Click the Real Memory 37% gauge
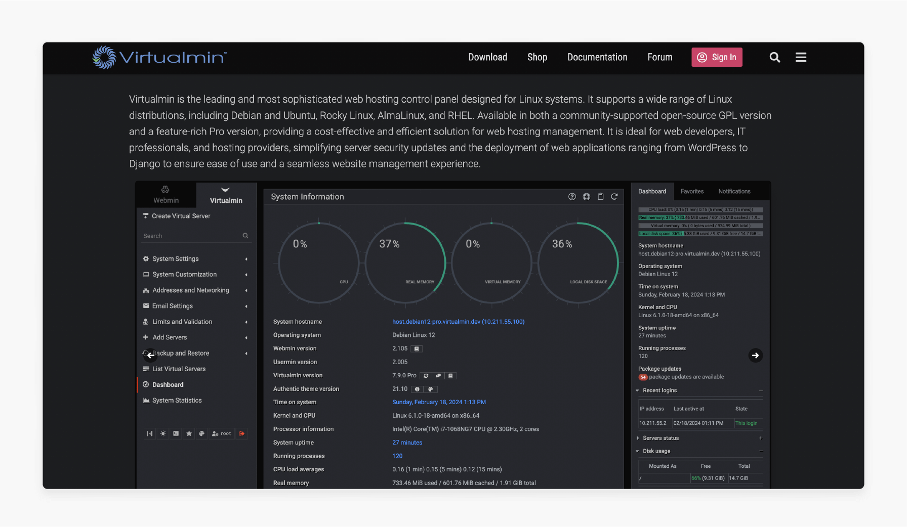 405,263
